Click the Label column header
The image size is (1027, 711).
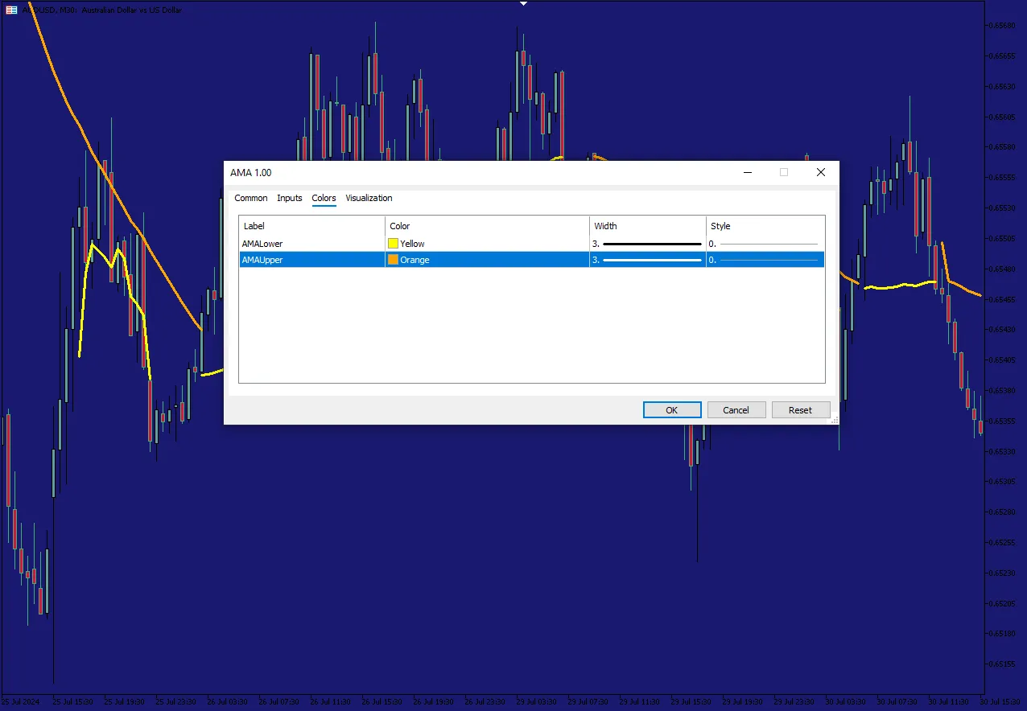pos(312,226)
